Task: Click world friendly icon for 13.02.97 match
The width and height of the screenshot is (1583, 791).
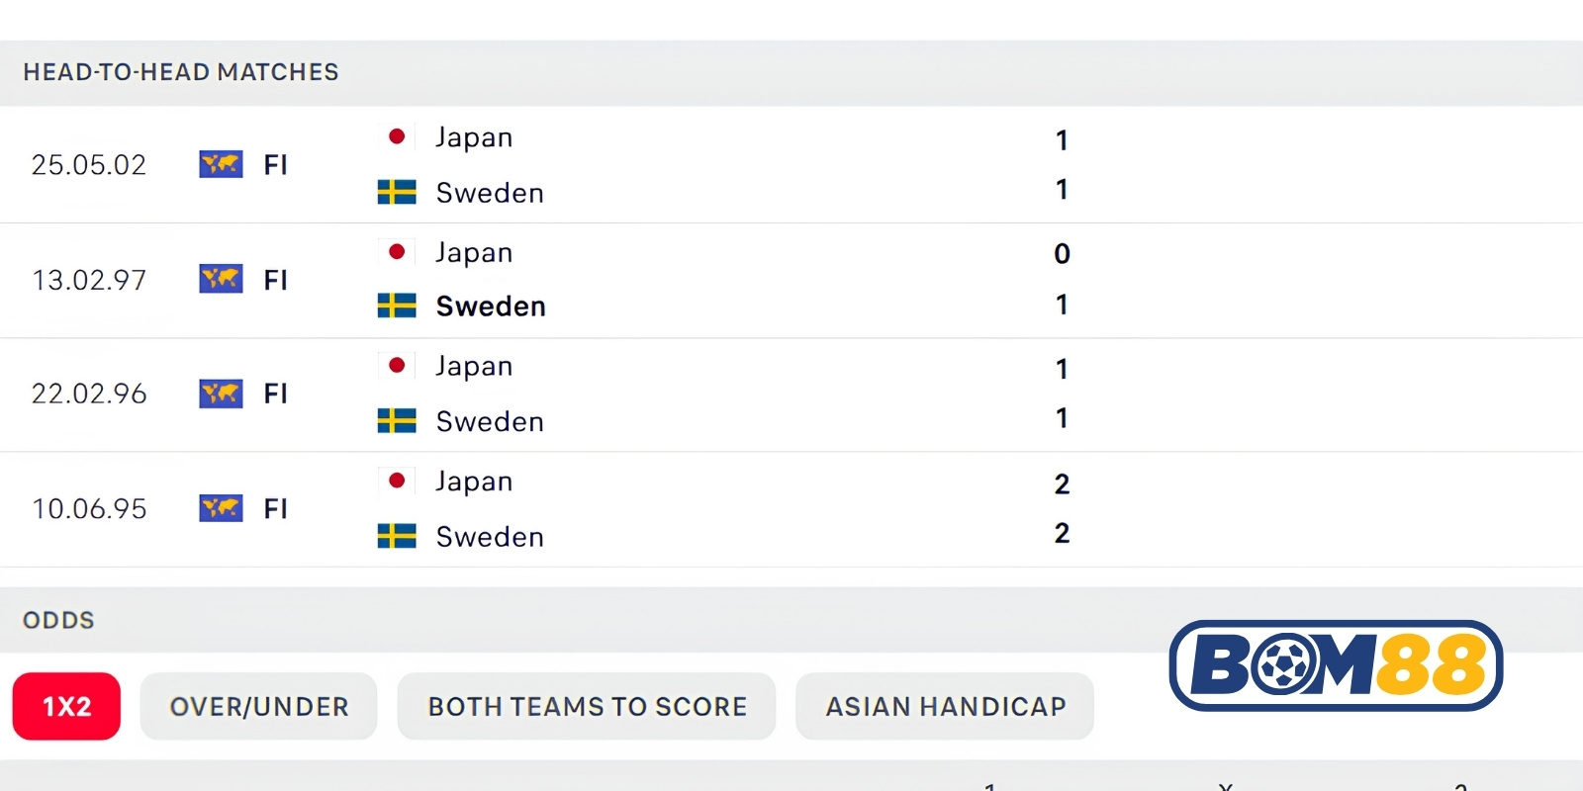Action: click(221, 279)
